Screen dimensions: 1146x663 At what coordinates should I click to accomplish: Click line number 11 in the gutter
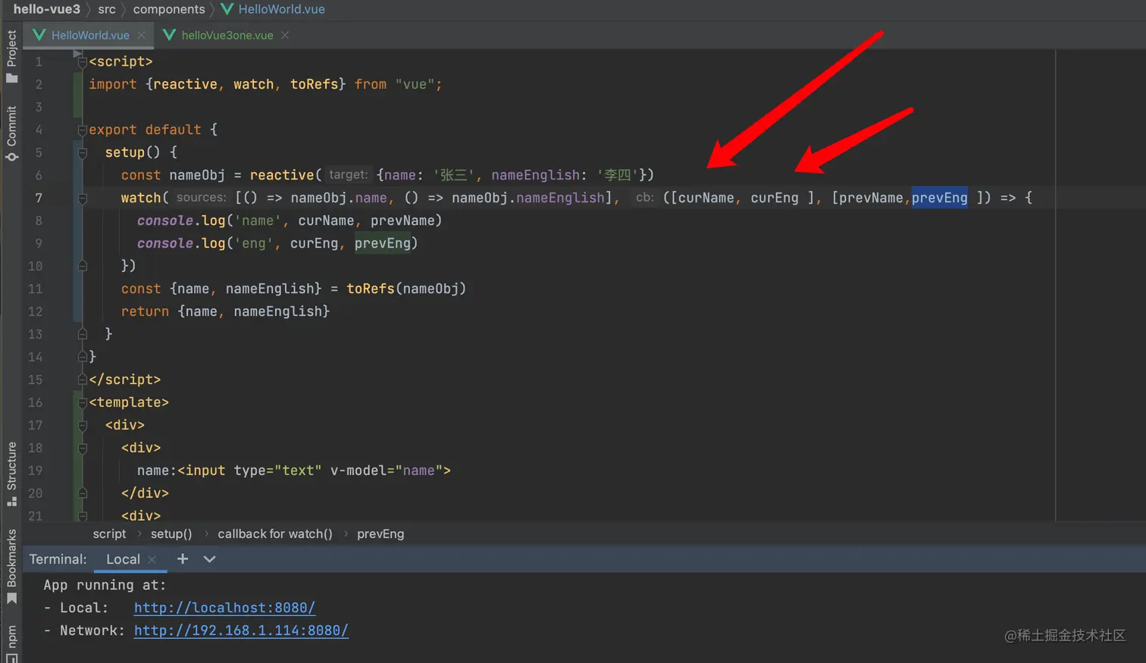(35, 289)
